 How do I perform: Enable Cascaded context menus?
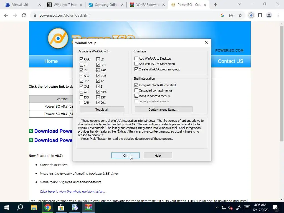click(136, 90)
